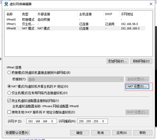Select the 桥接模式 radio button
This screenshot has width=157, height=140.
[x=9, y=73]
